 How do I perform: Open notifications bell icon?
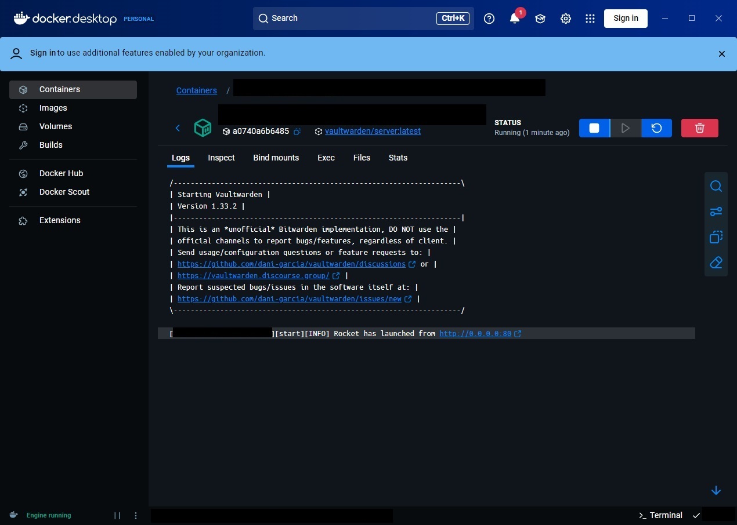click(515, 19)
